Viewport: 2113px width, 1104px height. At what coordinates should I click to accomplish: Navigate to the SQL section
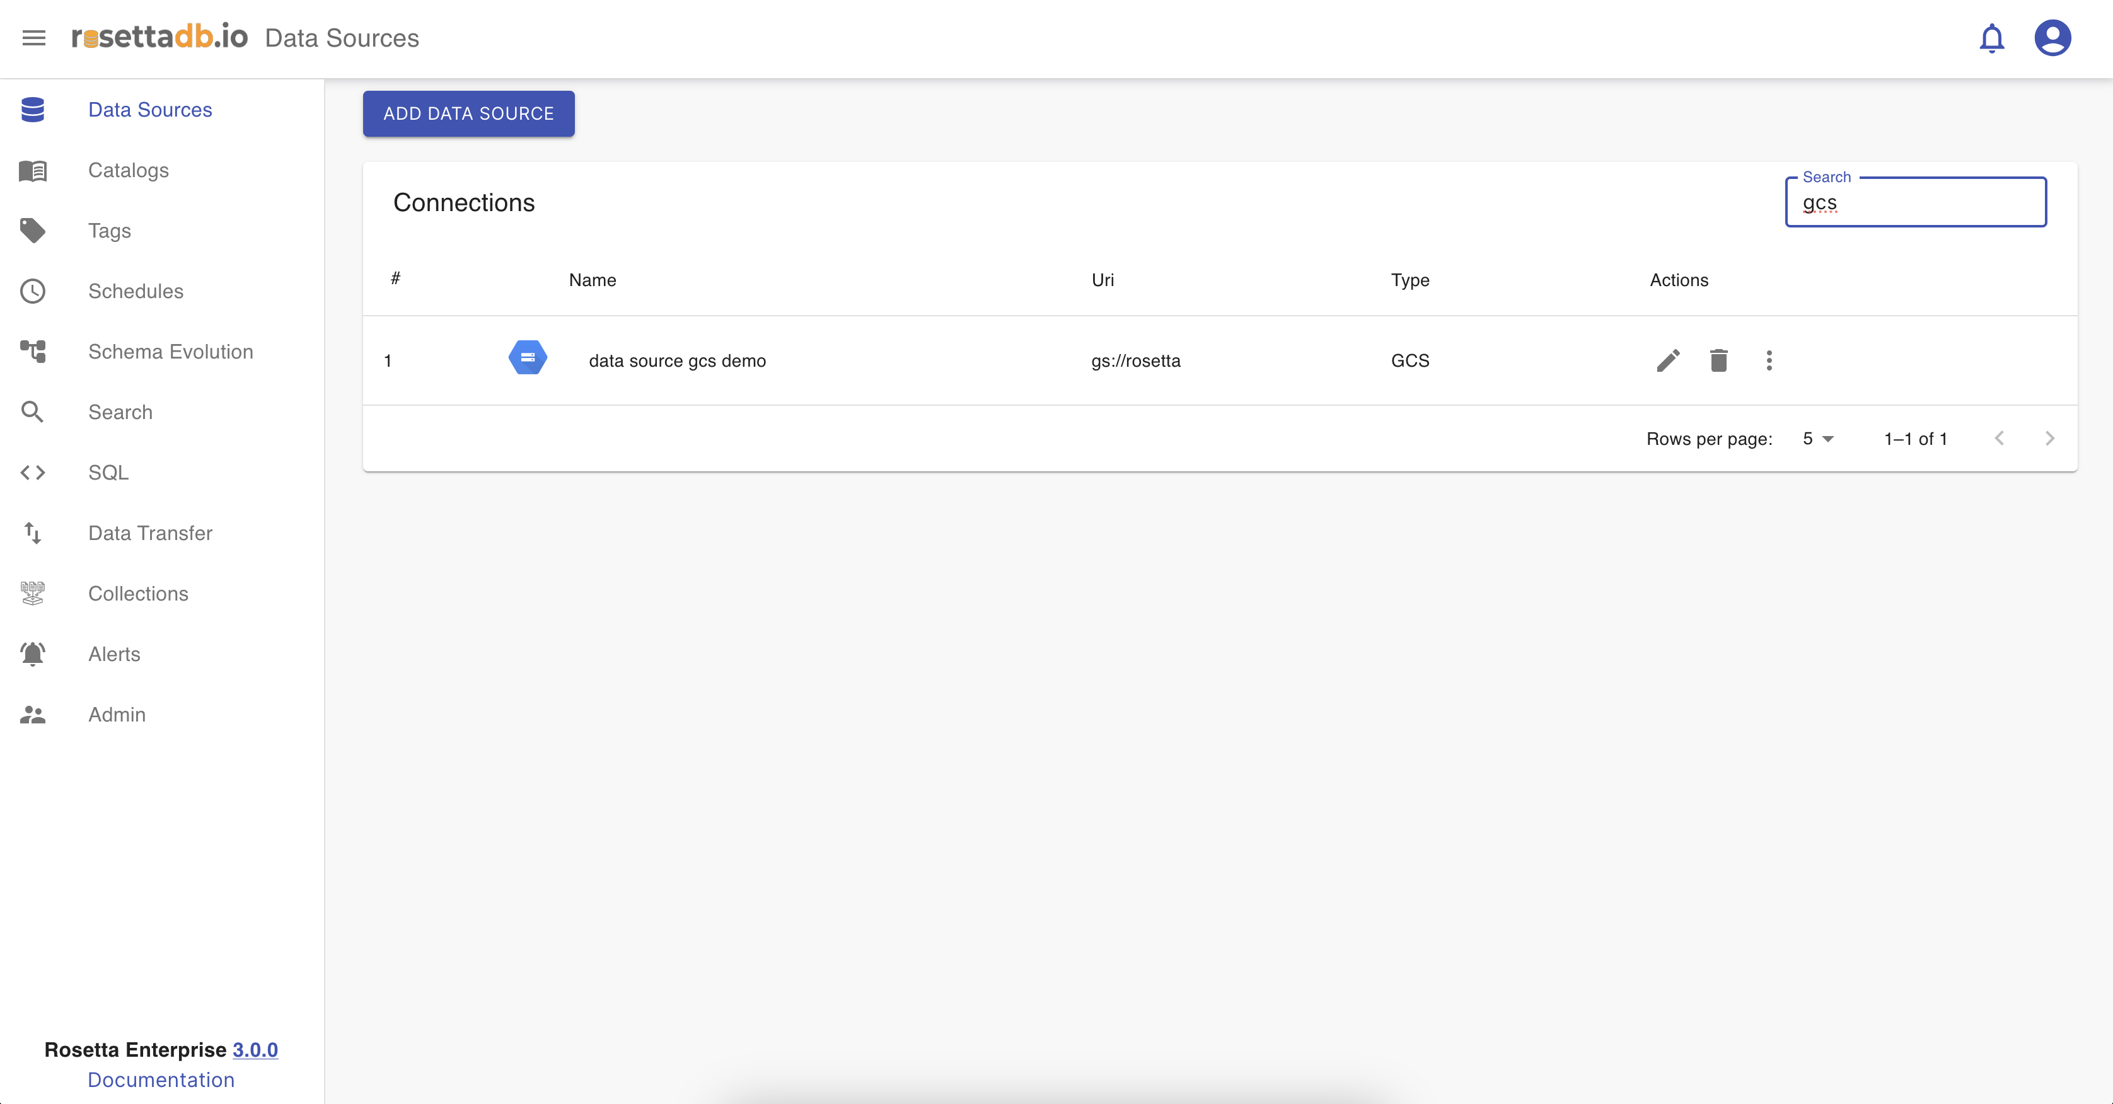(108, 473)
